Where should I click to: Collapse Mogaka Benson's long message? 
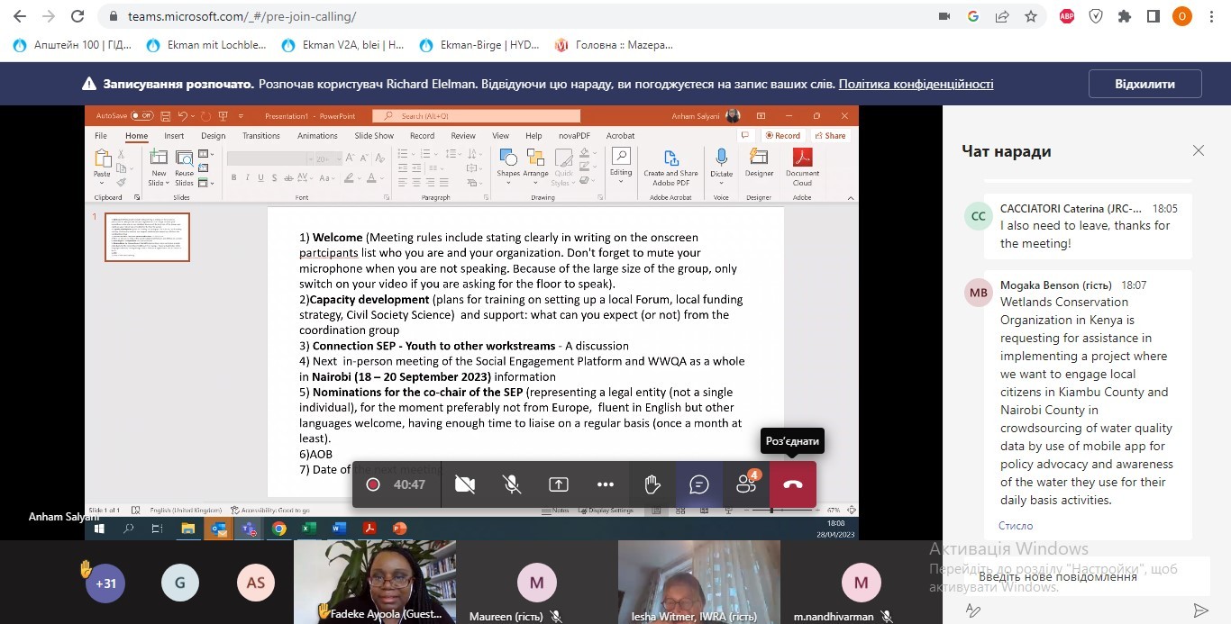[x=1016, y=525]
